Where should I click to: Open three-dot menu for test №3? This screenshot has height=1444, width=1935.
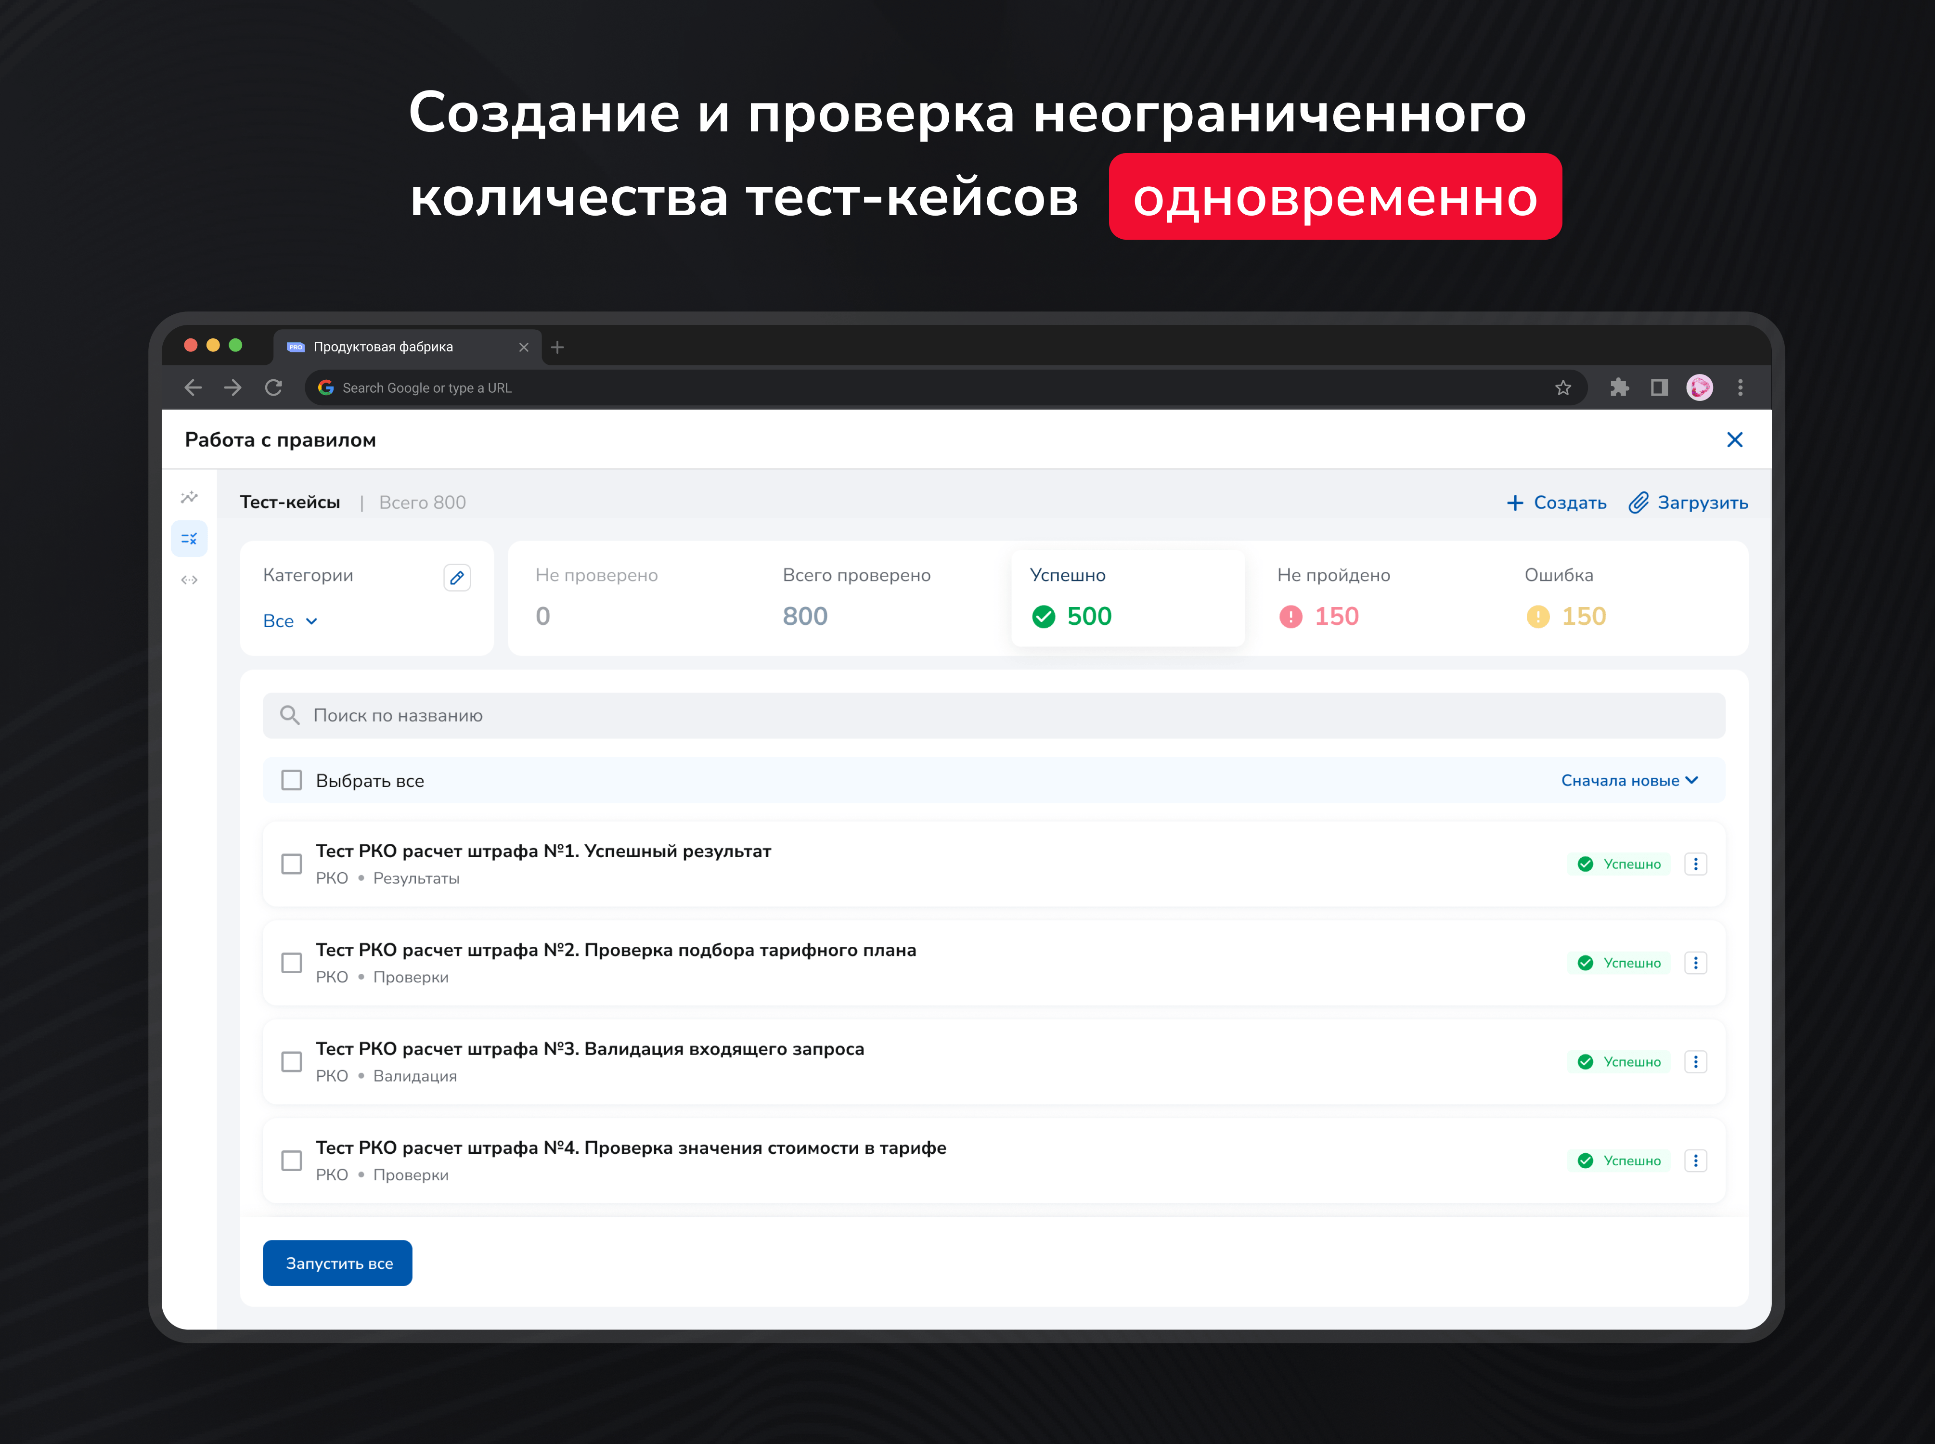point(1695,1061)
